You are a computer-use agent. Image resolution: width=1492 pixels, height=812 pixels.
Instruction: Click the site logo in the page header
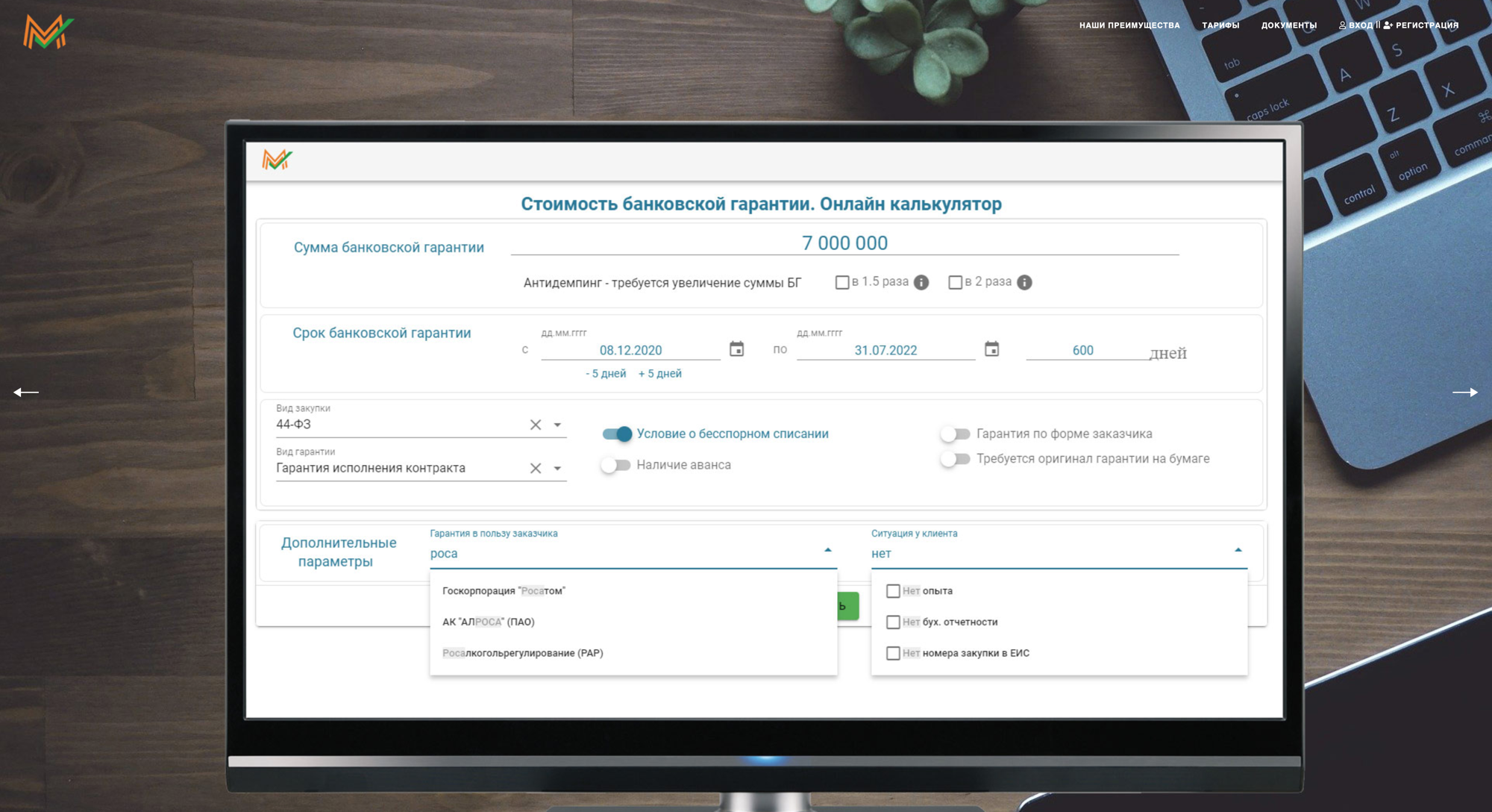click(48, 32)
